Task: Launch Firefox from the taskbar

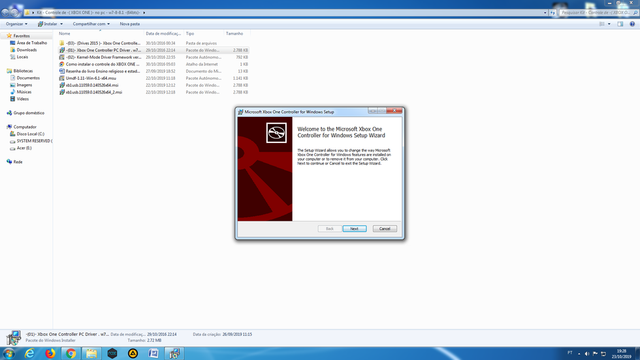Action: tap(50, 353)
